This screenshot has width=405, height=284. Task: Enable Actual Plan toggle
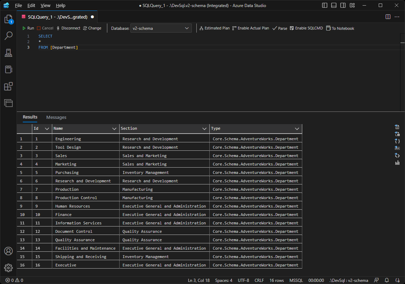click(x=251, y=28)
